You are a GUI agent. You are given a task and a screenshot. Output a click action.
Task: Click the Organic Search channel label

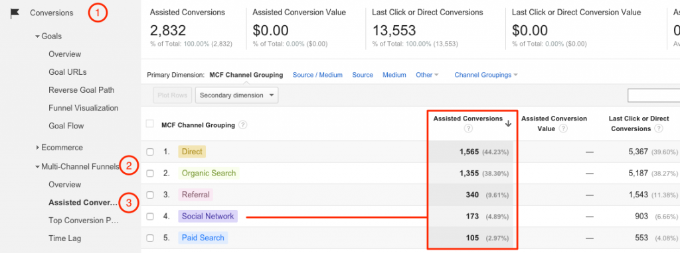pyautogui.click(x=209, y=174)
